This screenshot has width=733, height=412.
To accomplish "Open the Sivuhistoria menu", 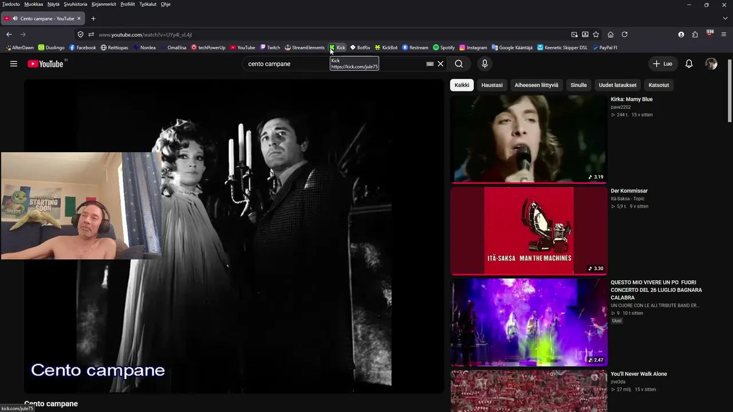I will [x=76, y=4].
